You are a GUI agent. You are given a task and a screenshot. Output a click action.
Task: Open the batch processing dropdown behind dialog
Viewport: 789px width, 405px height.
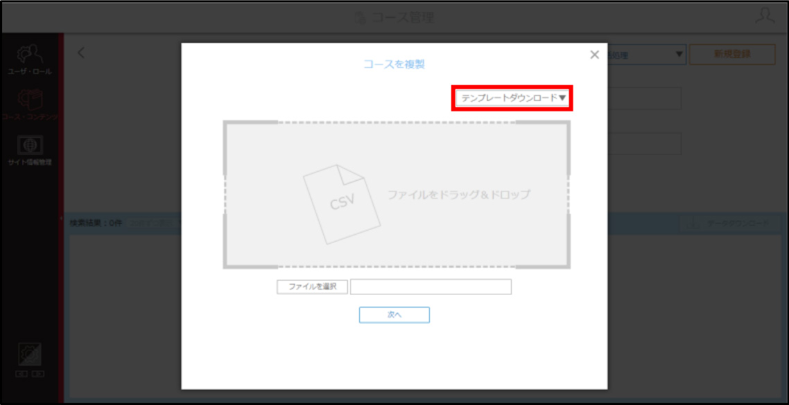(x=647, y=54)
